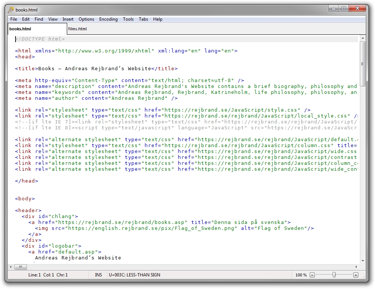Open the Insert menu
Screen dimensions: 375x289
[x=68, y=19]
